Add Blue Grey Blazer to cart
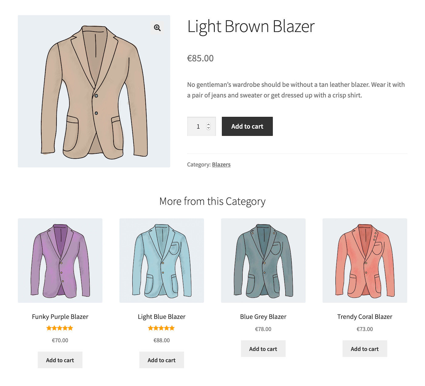The height and width of the screenshot is (386, 425). pos(263,349)
